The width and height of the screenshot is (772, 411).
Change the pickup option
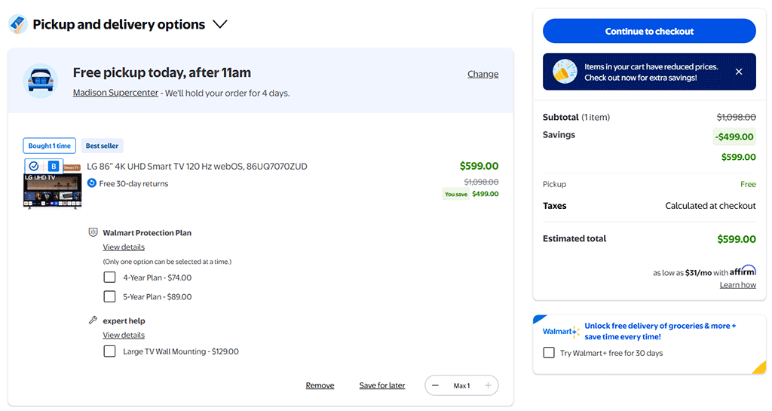pyautogui.click(x=482, y=74)
